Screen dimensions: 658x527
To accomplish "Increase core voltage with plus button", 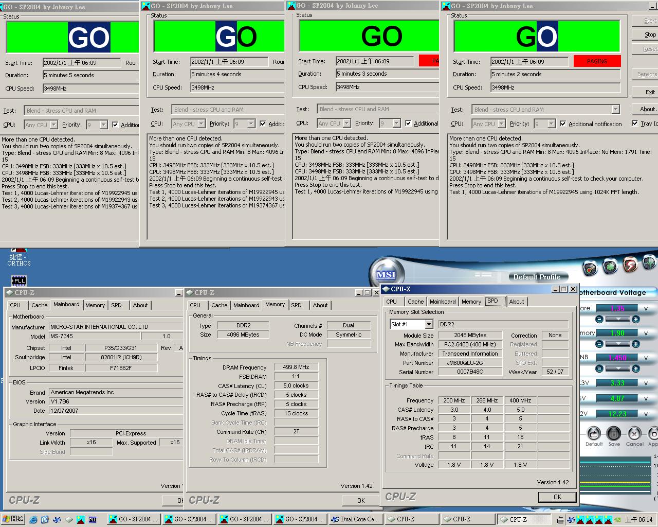I will tap(636, 319).
